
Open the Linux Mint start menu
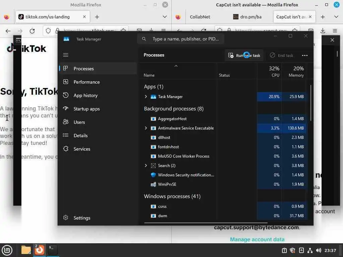7,250
